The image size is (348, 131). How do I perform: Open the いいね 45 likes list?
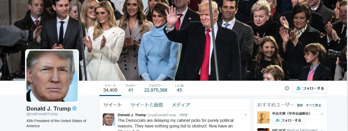click(179, 88)
